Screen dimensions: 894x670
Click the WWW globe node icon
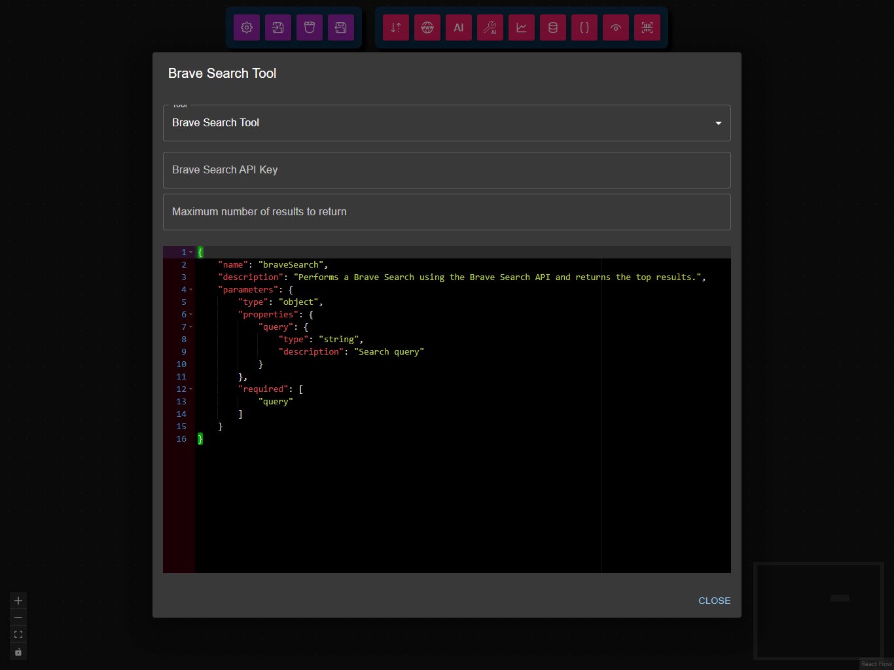click(427, 27)
